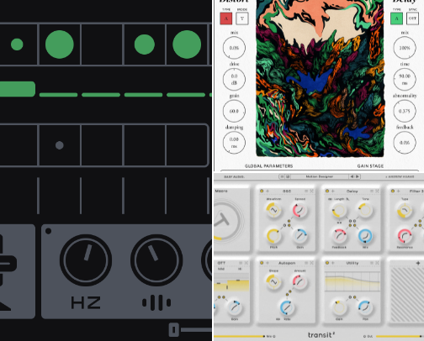This screenshot has width=424, height=341.
Task: Click the Distort mix knob showing 0.0%
Action: (234, 48)
